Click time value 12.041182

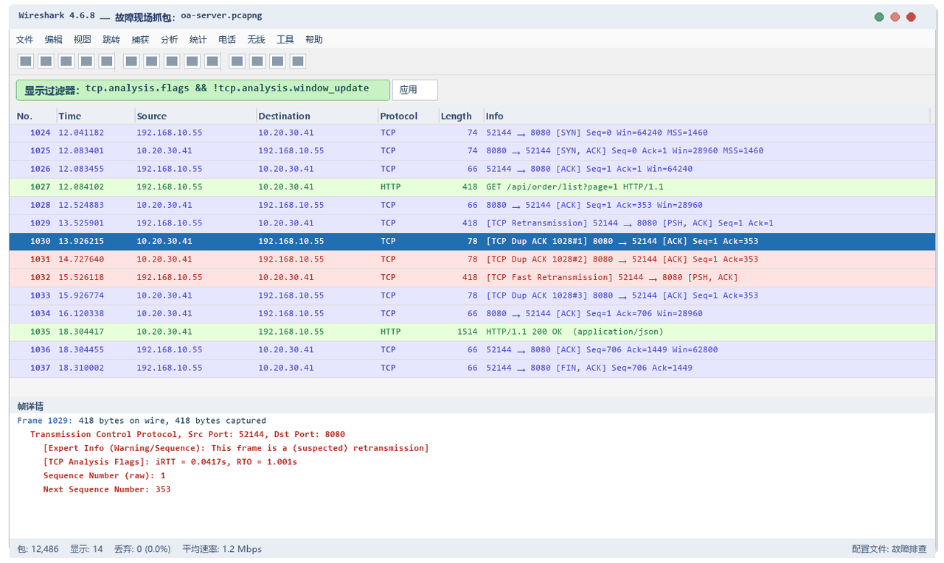click(x=81, y=133)
